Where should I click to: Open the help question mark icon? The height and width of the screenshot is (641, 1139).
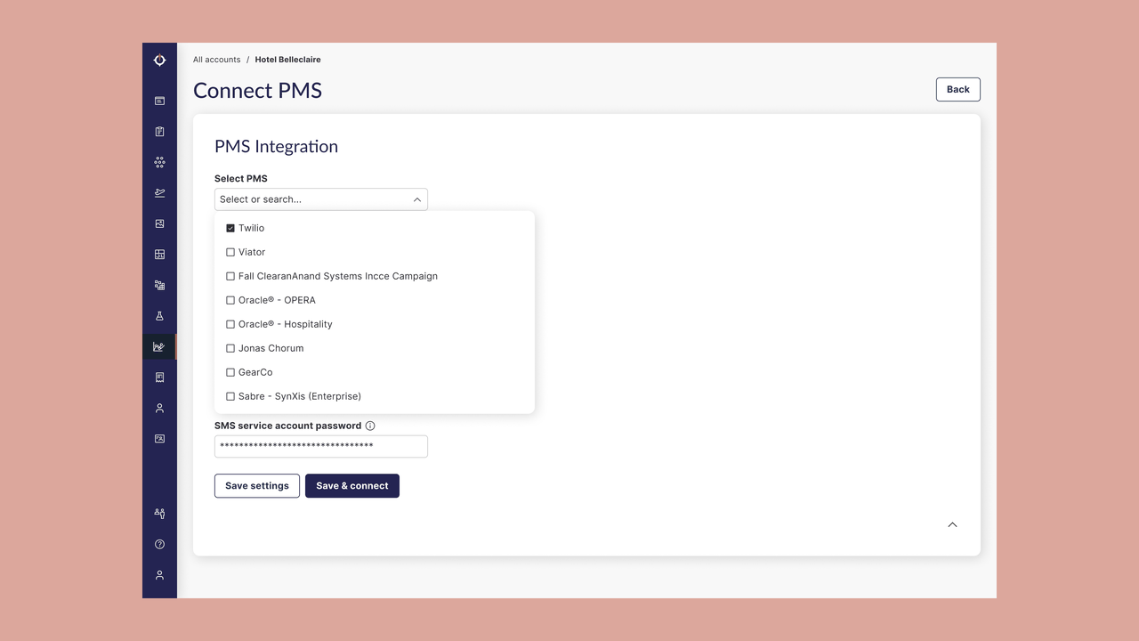click(159, 544)
